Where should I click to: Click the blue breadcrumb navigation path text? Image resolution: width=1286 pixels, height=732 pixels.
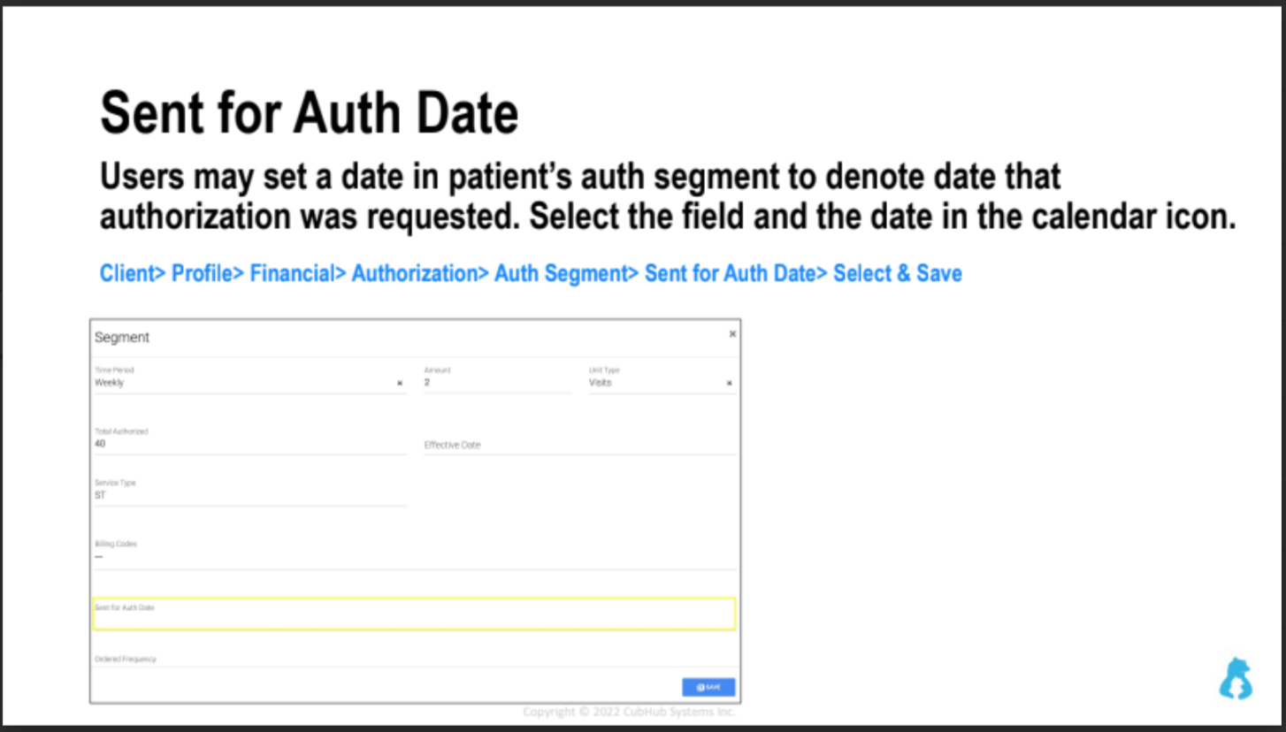531,273
